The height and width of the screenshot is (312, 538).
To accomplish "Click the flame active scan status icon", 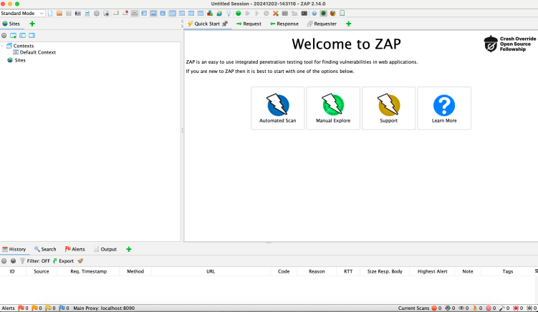I will [x=475, y=308].
